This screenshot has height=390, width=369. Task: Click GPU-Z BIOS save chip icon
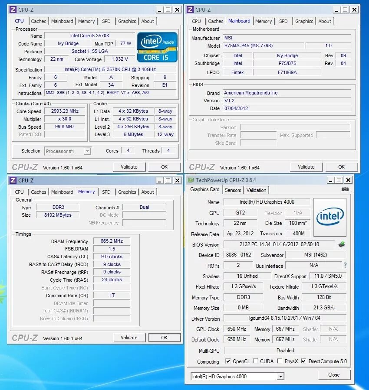[342, 244]
